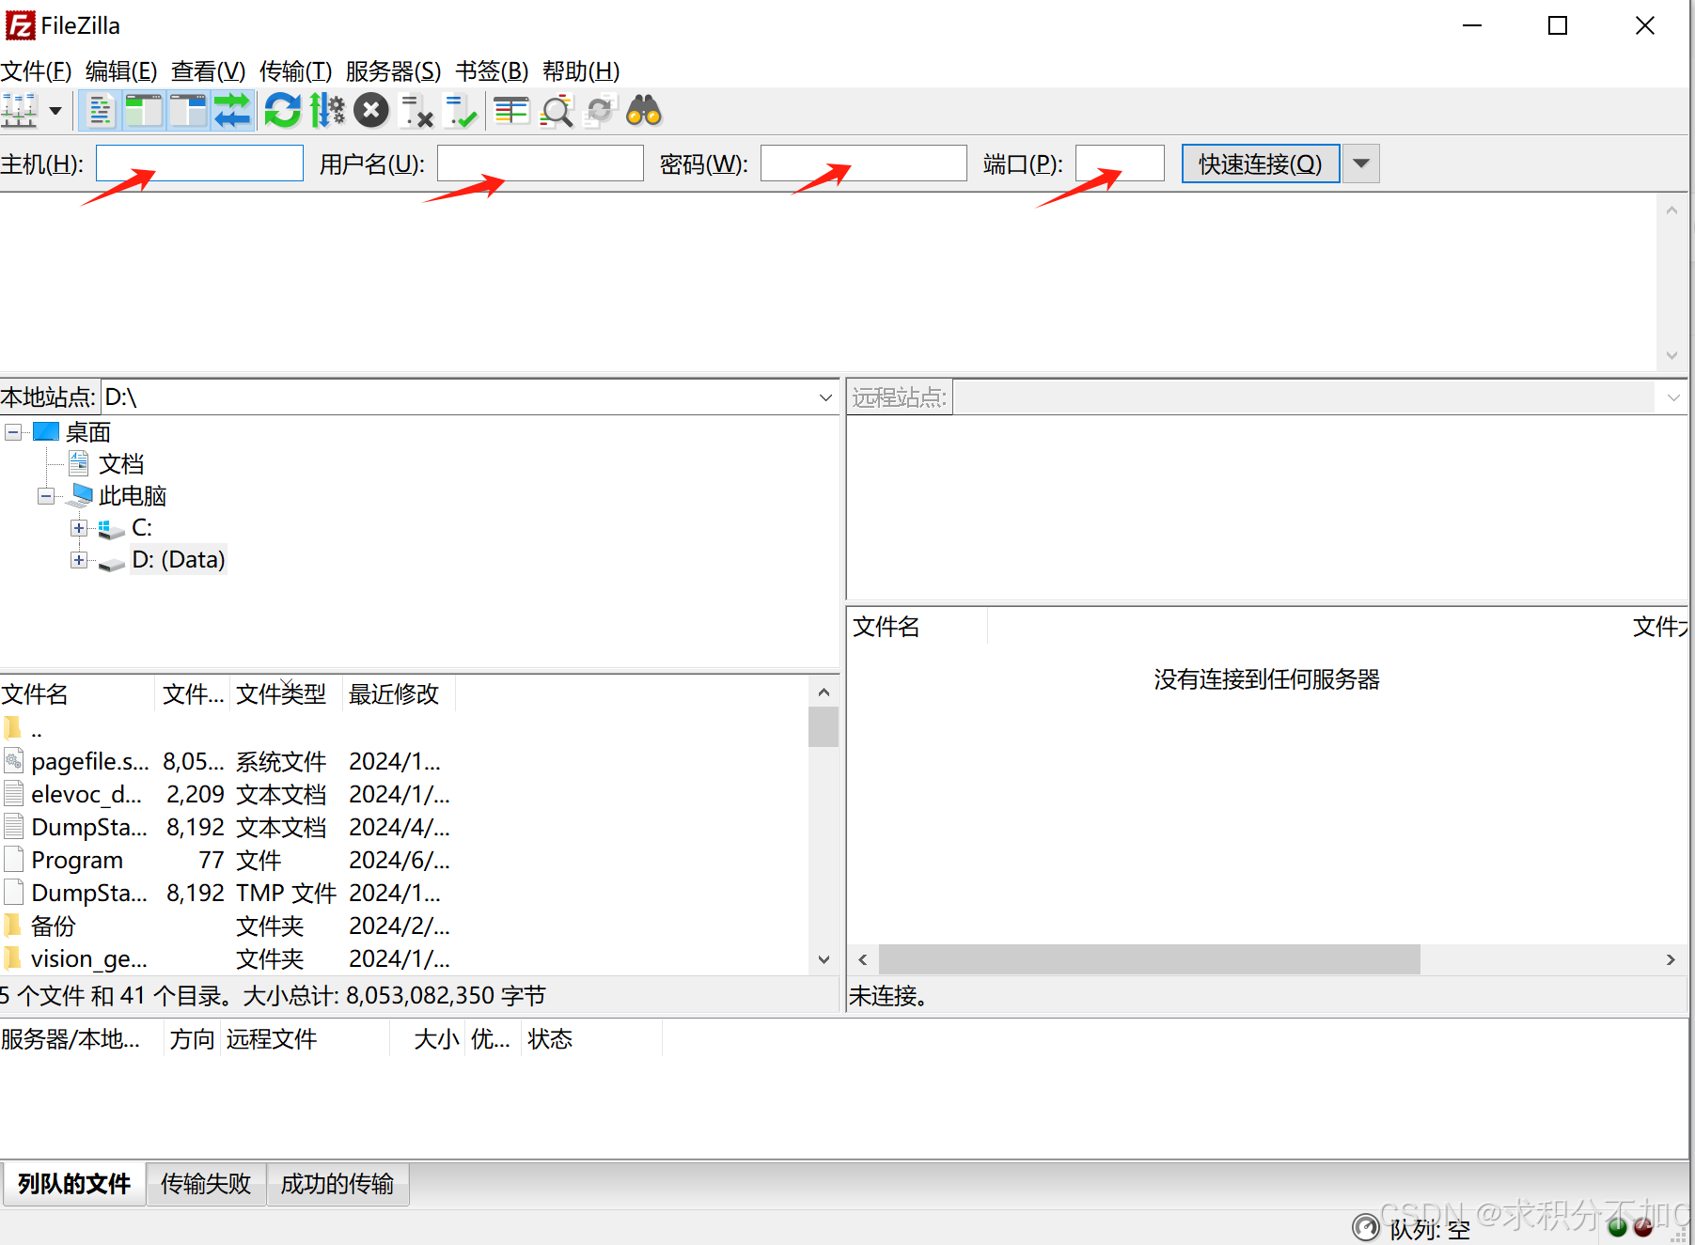Screen dimensions: 1695x1245
Task: Open the 编辑(E) menu
Action: point(121,71)
